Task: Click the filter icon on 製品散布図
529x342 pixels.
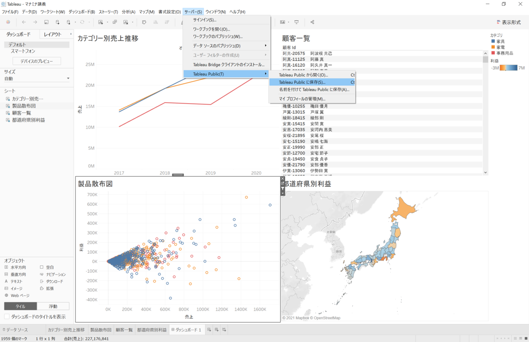Action: click(283, 188)
